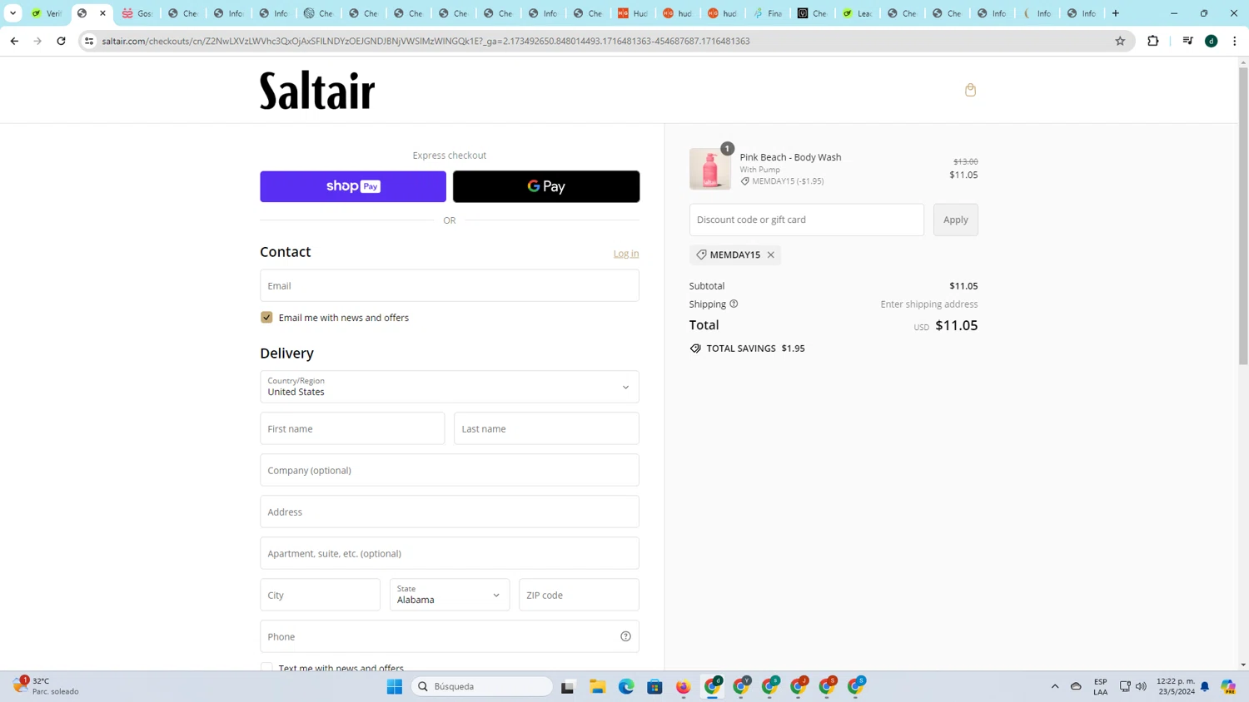Pay with Google Pay express button
This screenshot has height=702, width=1249.
(546, 186)
